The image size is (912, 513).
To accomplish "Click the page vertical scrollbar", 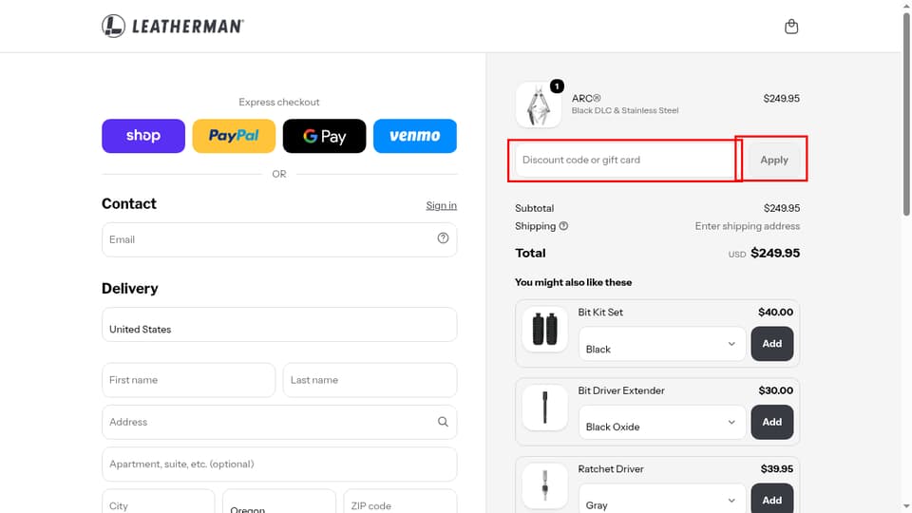I will tap(906, 113).
